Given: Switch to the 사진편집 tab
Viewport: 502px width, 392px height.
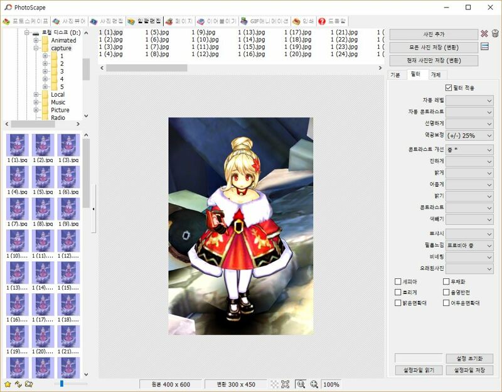Looking at the screenshot, I should pos(107,21).
